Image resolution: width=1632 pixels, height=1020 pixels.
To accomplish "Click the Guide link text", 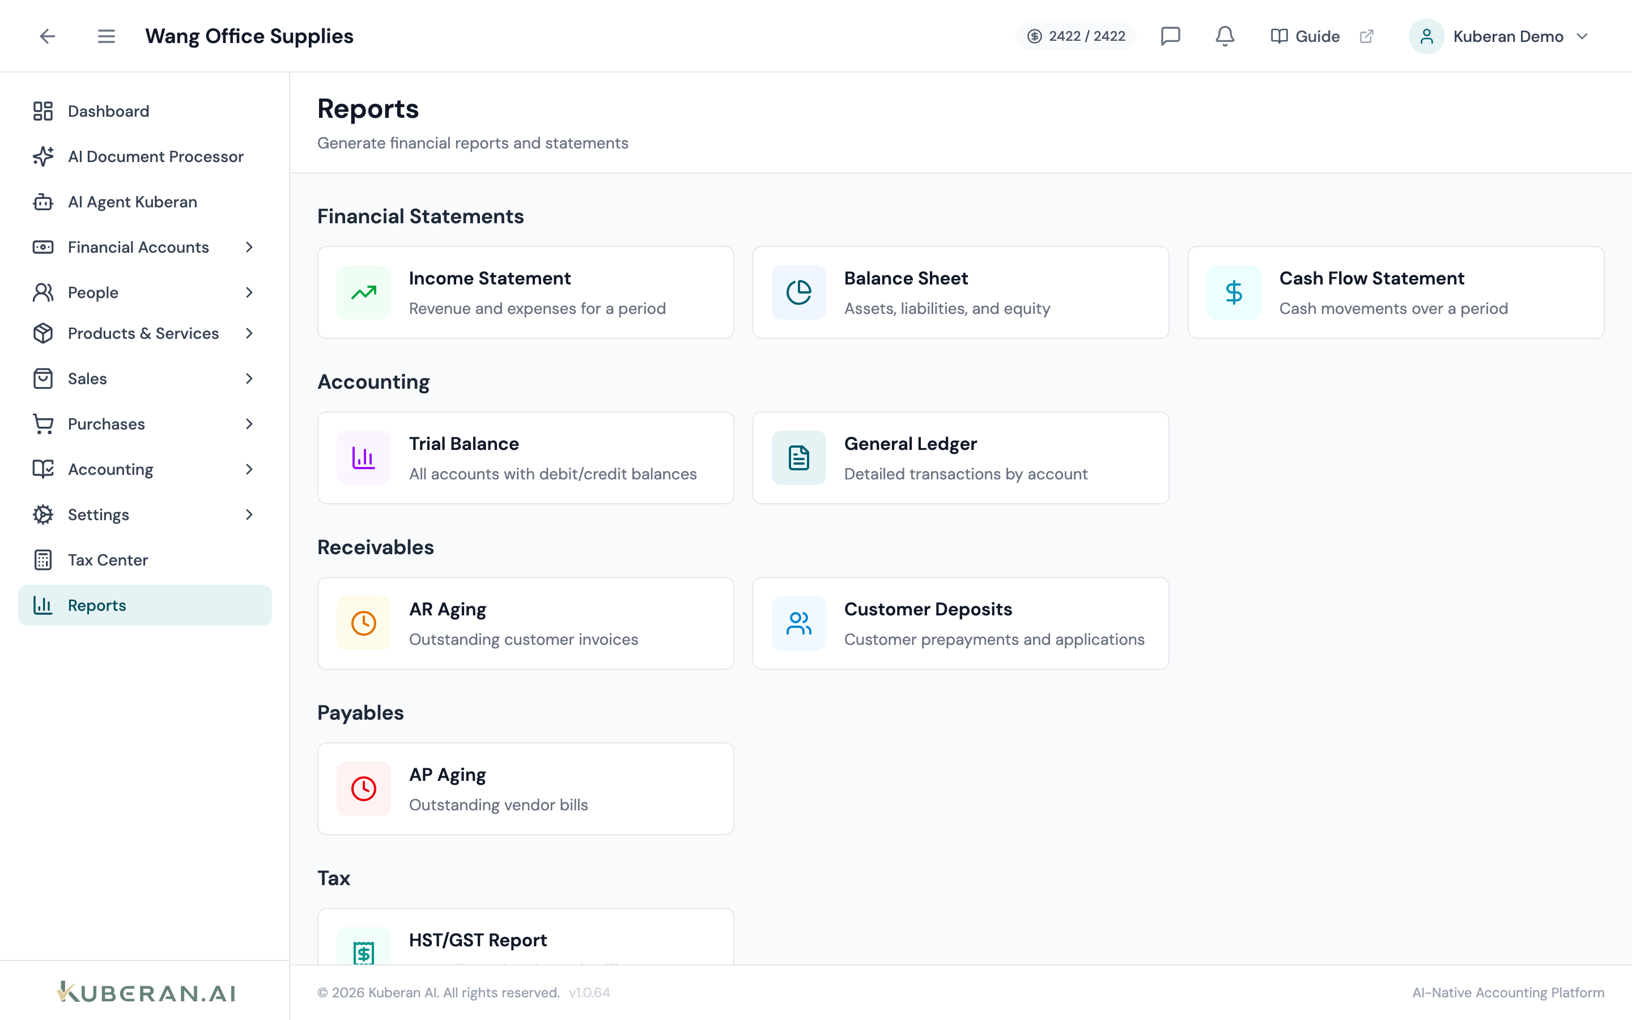I will coord(1317,36).
